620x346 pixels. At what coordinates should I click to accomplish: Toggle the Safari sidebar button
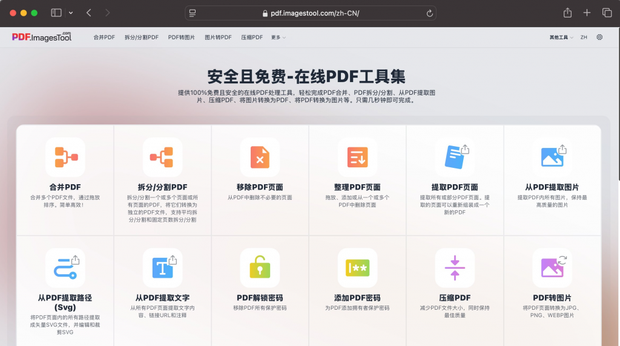point(56,13)
